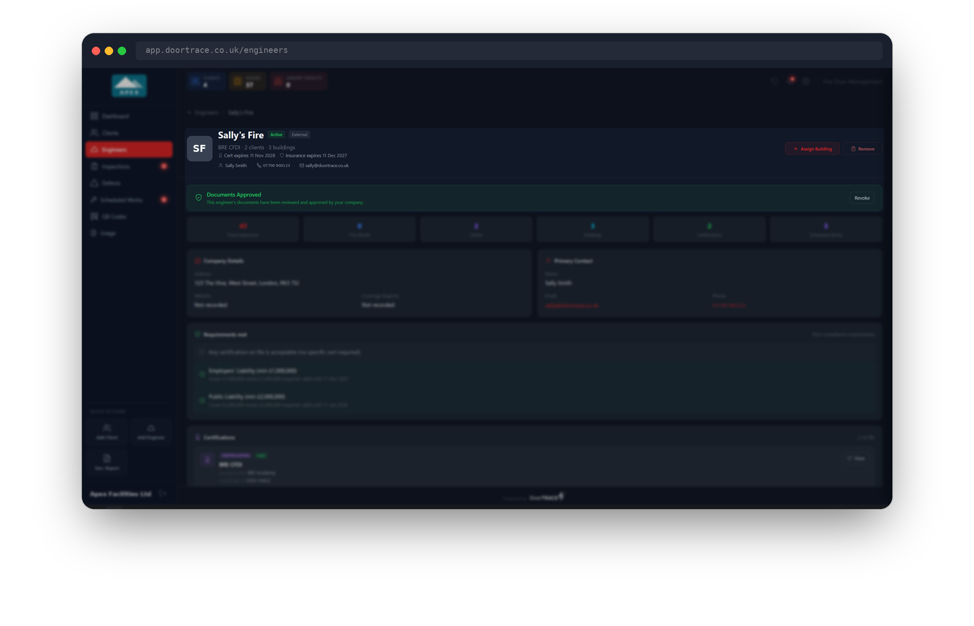Click the Apex logo in the sidebar

tap(129, 86)
